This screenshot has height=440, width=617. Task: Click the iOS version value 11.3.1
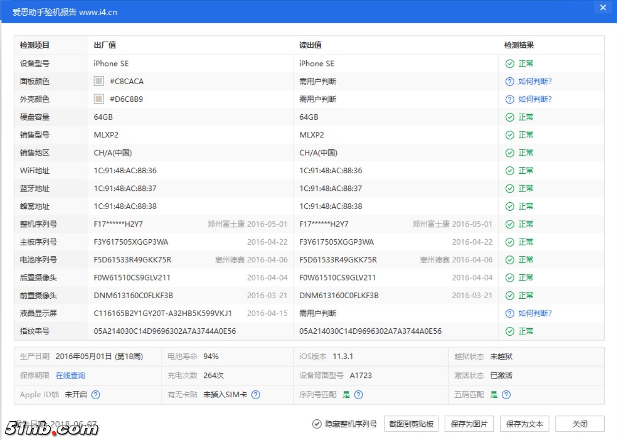(343, 356)
